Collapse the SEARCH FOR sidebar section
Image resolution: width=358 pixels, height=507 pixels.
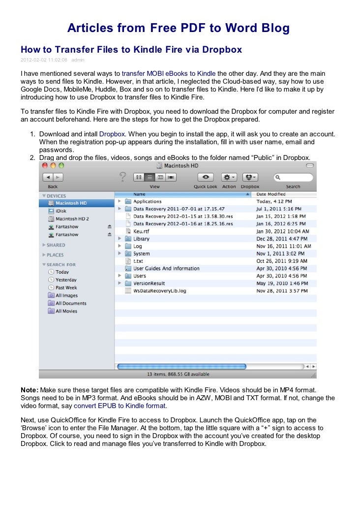[x=44, y=264]
